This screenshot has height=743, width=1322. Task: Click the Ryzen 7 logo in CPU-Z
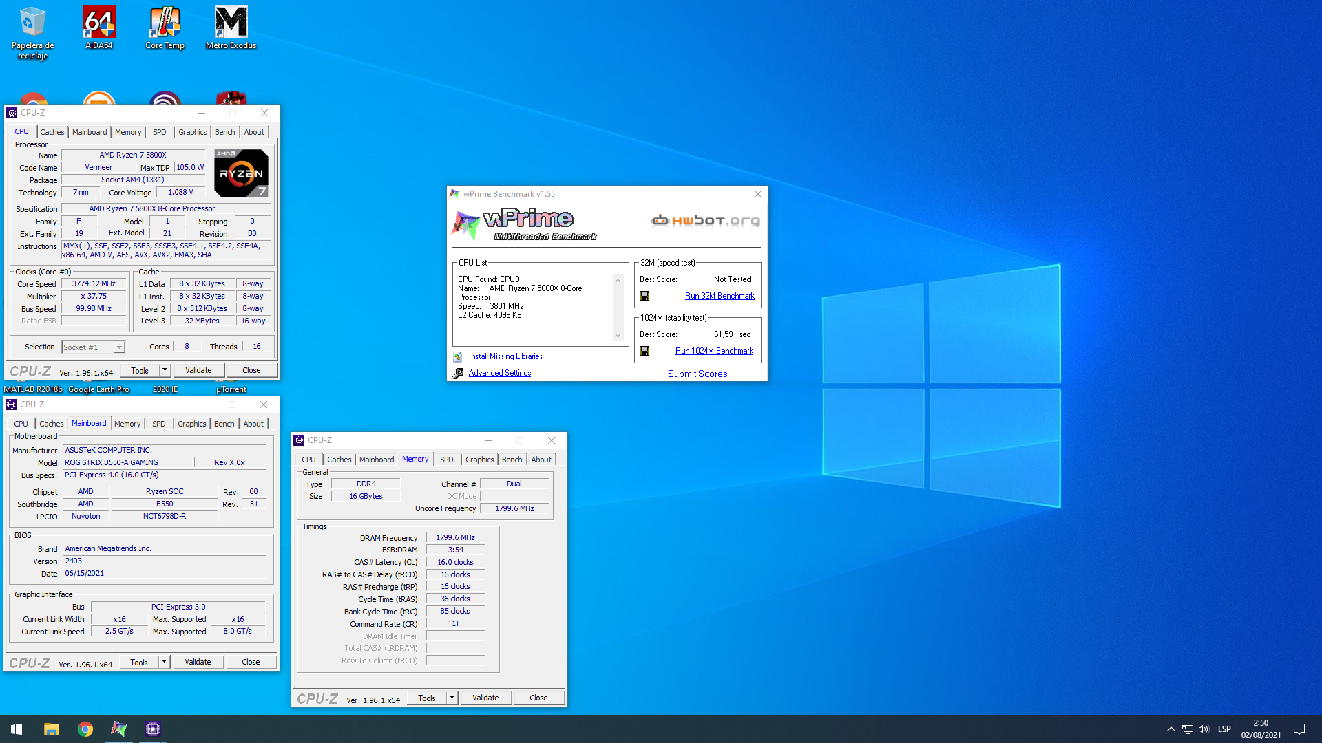pos(241,173)
